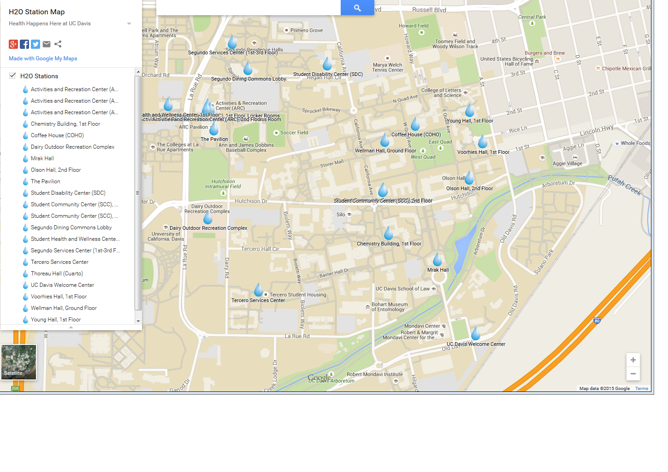
Task: Click Young Hall map marker
Action: coord(470,111)
